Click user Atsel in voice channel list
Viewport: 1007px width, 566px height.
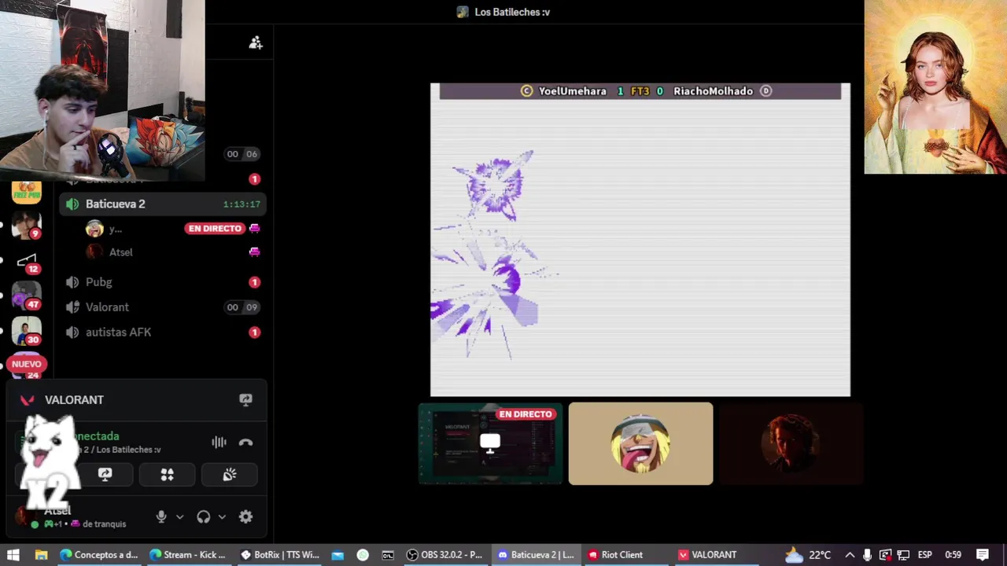pos(120,252)
